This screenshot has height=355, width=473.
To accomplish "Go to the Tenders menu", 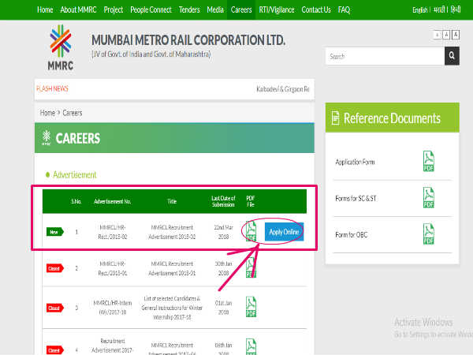I will coord(189,10).
